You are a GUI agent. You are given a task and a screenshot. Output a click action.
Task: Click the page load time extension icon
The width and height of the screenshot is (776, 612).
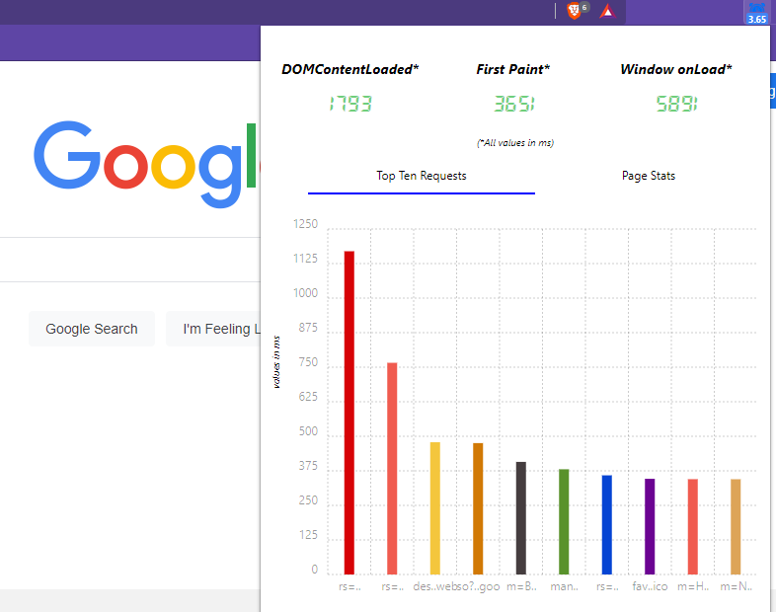pyautogui.click(x=756, y=12)
